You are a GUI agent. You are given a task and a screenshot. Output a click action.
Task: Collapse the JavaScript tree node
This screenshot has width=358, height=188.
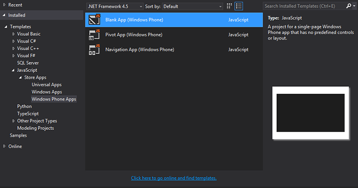tap(13, 70)
